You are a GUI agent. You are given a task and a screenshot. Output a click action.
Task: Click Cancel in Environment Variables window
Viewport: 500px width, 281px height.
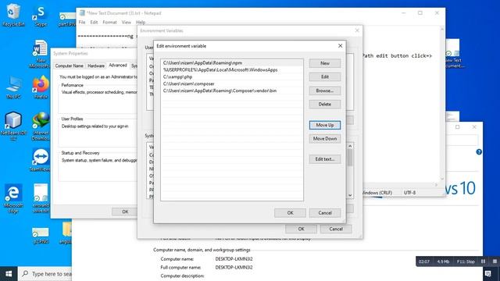pyautogui.click(x=336, y=229)
